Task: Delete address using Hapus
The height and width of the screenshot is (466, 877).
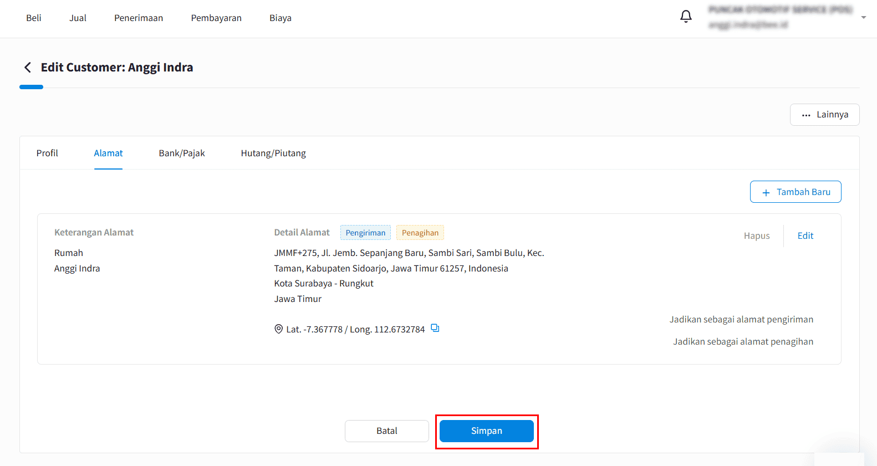Action: click(x=757, y=235)
